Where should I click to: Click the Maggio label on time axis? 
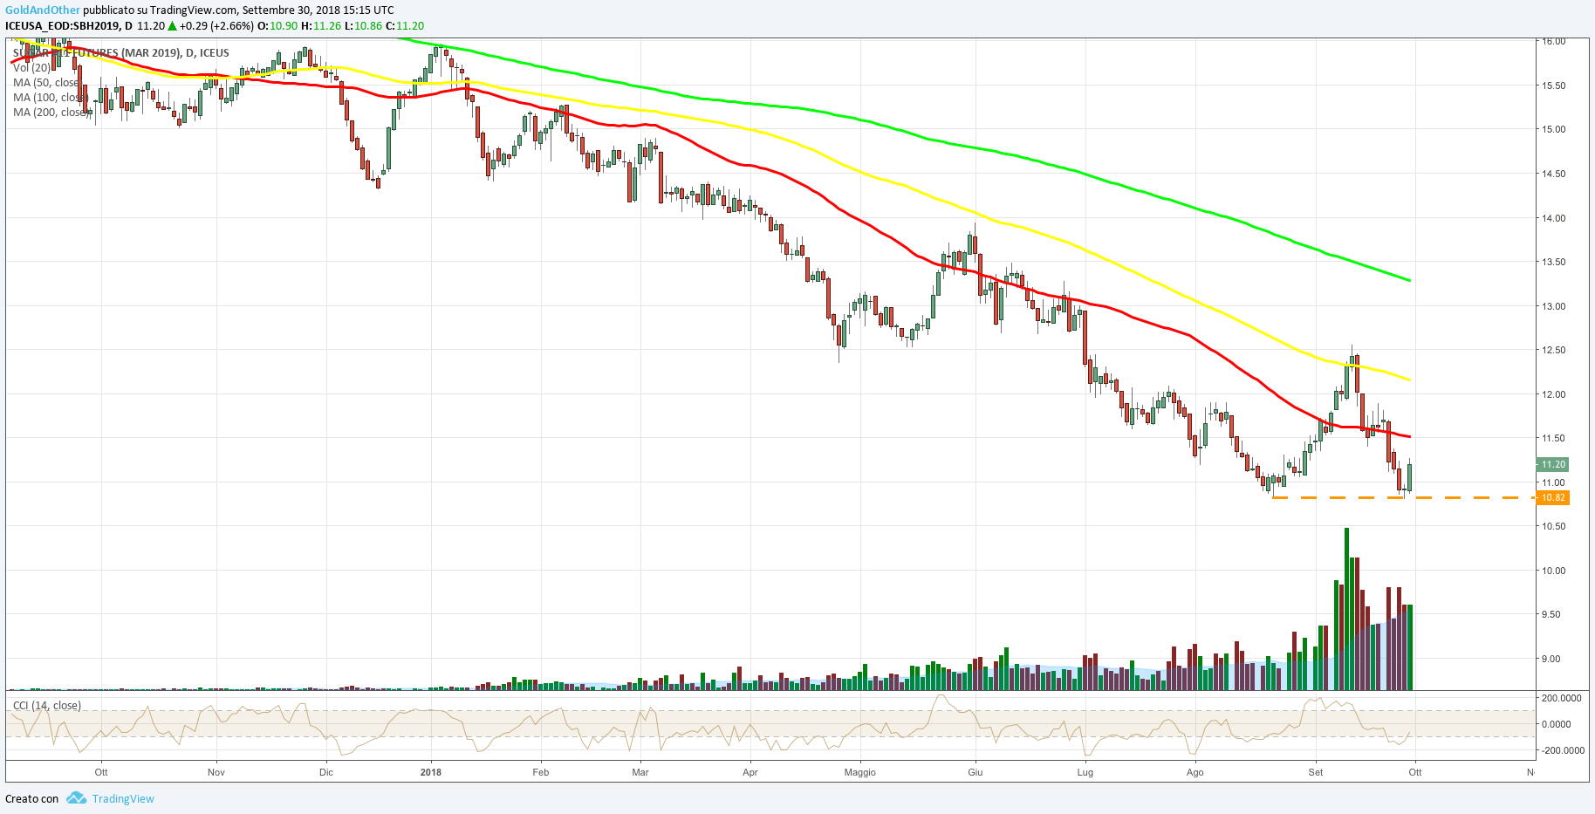click(x=859, y=772)
